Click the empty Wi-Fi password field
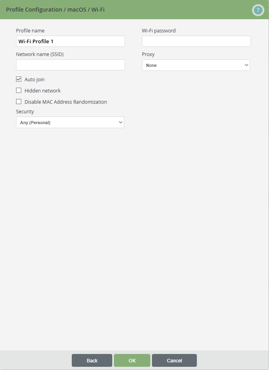Viewport: 269px width, 370px height. pos(196,41)
